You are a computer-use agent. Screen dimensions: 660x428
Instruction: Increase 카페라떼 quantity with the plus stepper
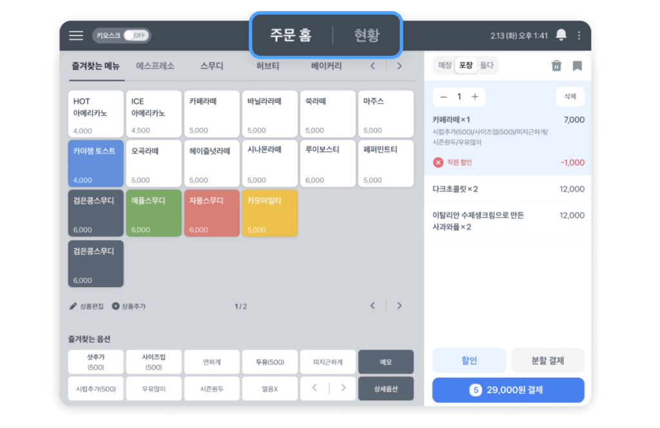[x=474, y=96]
